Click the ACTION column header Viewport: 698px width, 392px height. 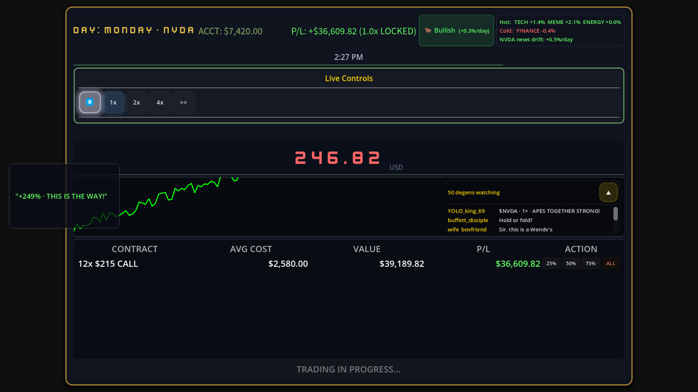(x=581, y=249)
